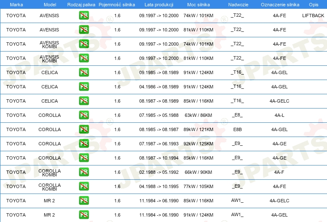This screenshot has width=327, height=222.
Task: Select the 92kW / 125KM power cell
Action: click(198, 144)
